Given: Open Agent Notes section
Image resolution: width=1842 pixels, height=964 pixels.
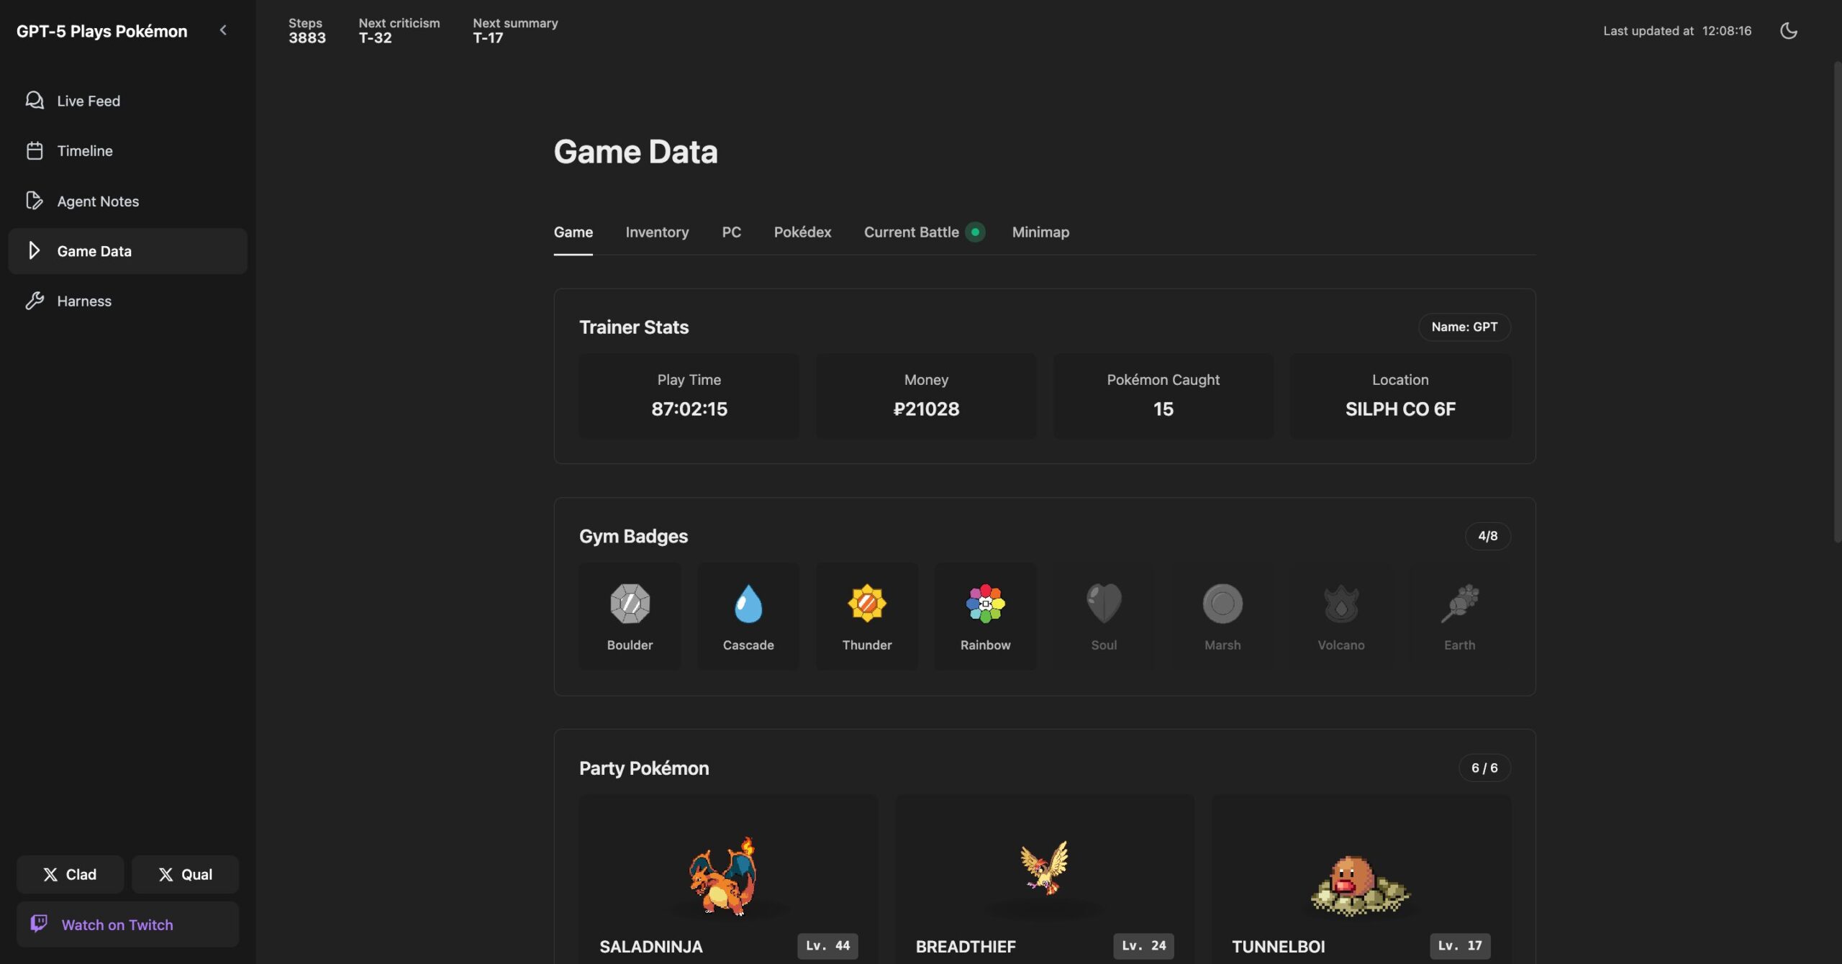Looking at the screenshot, I should [x=127, y=201].
